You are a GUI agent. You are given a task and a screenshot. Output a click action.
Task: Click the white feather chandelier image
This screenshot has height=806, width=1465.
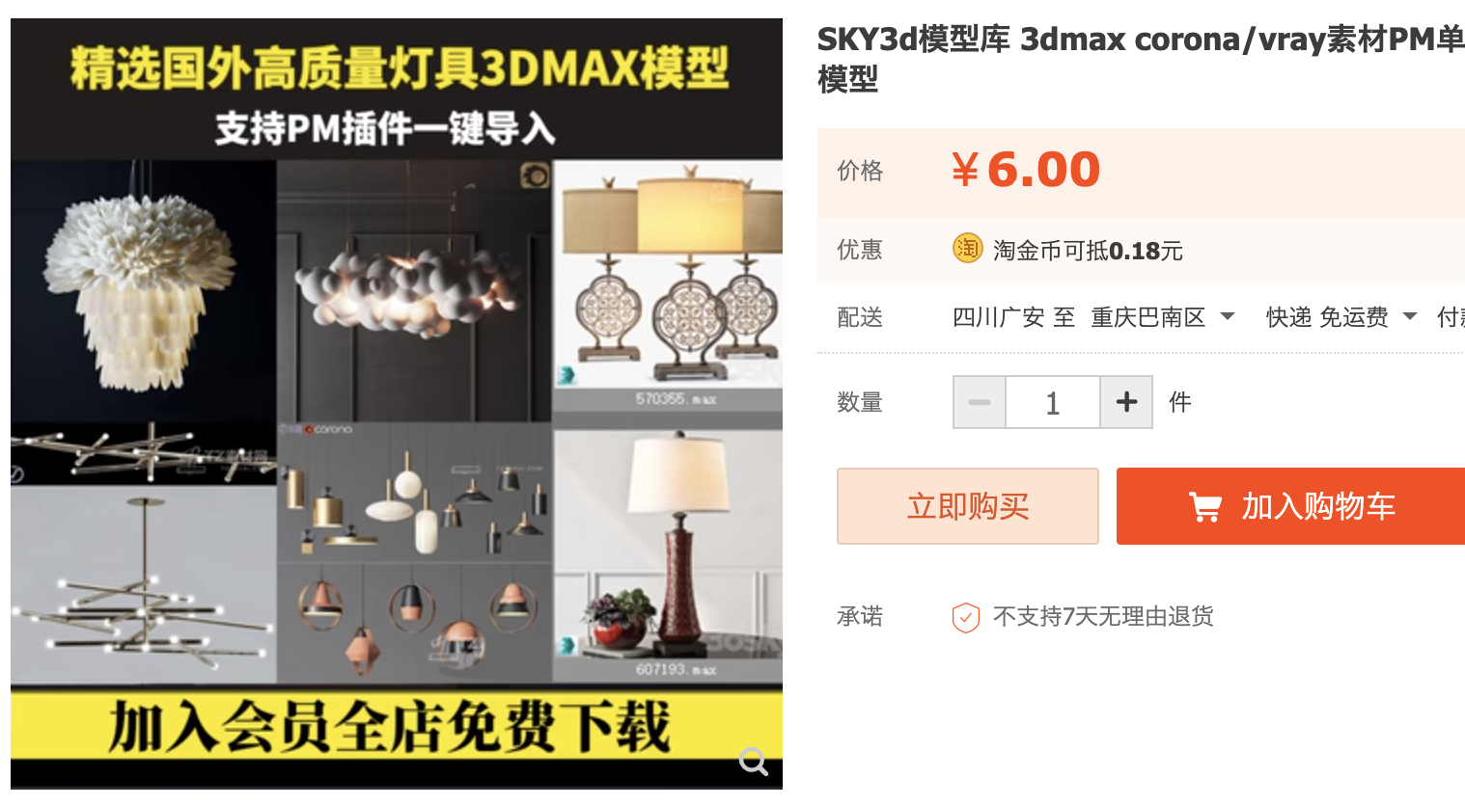pos(144,290)
